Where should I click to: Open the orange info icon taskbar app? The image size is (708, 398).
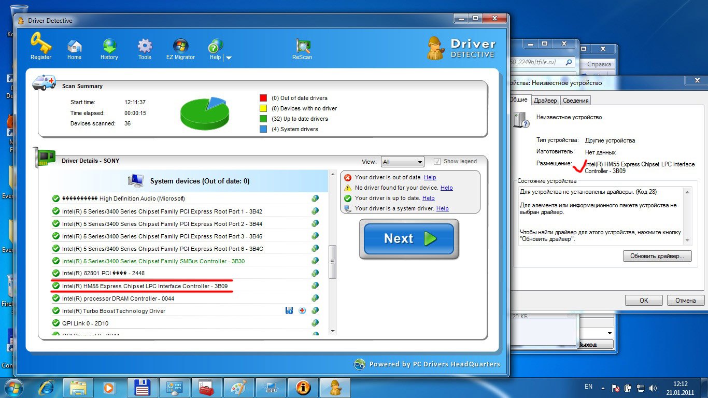pyautogui.click(x=303, y=387)
